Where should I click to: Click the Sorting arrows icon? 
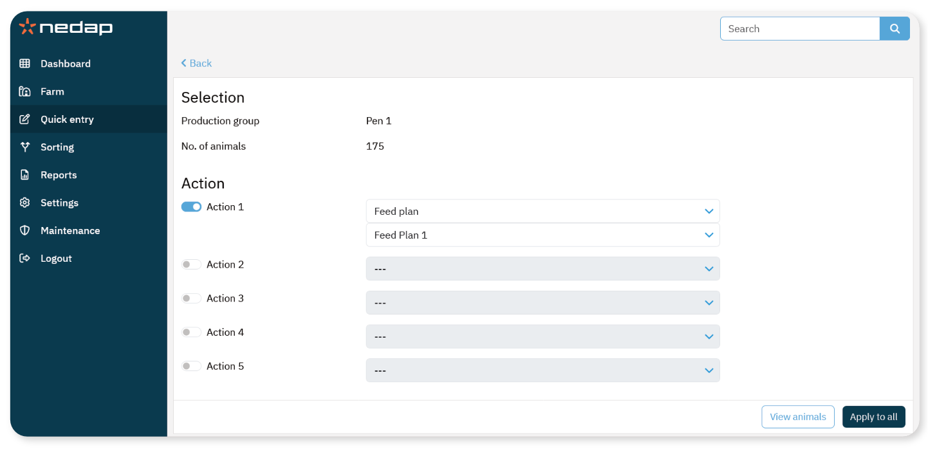click(x=25, y=147)
